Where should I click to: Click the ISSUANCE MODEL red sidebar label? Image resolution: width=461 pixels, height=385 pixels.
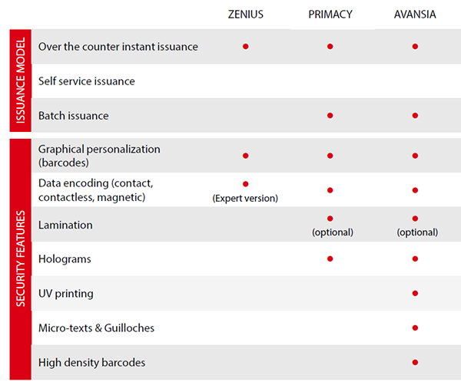tap(21, 81)
